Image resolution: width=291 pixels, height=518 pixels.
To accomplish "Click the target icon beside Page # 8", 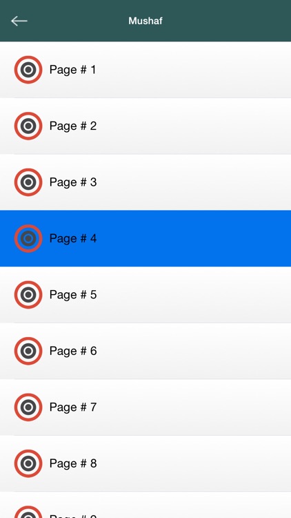I will 28,463.
